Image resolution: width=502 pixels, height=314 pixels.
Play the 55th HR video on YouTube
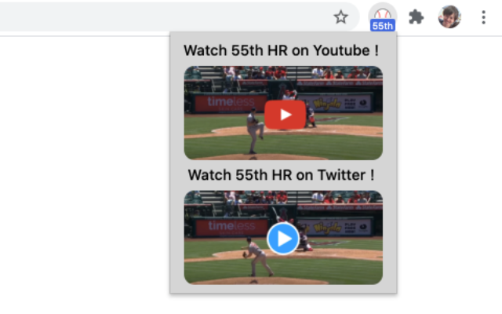[x=285, y=115]
